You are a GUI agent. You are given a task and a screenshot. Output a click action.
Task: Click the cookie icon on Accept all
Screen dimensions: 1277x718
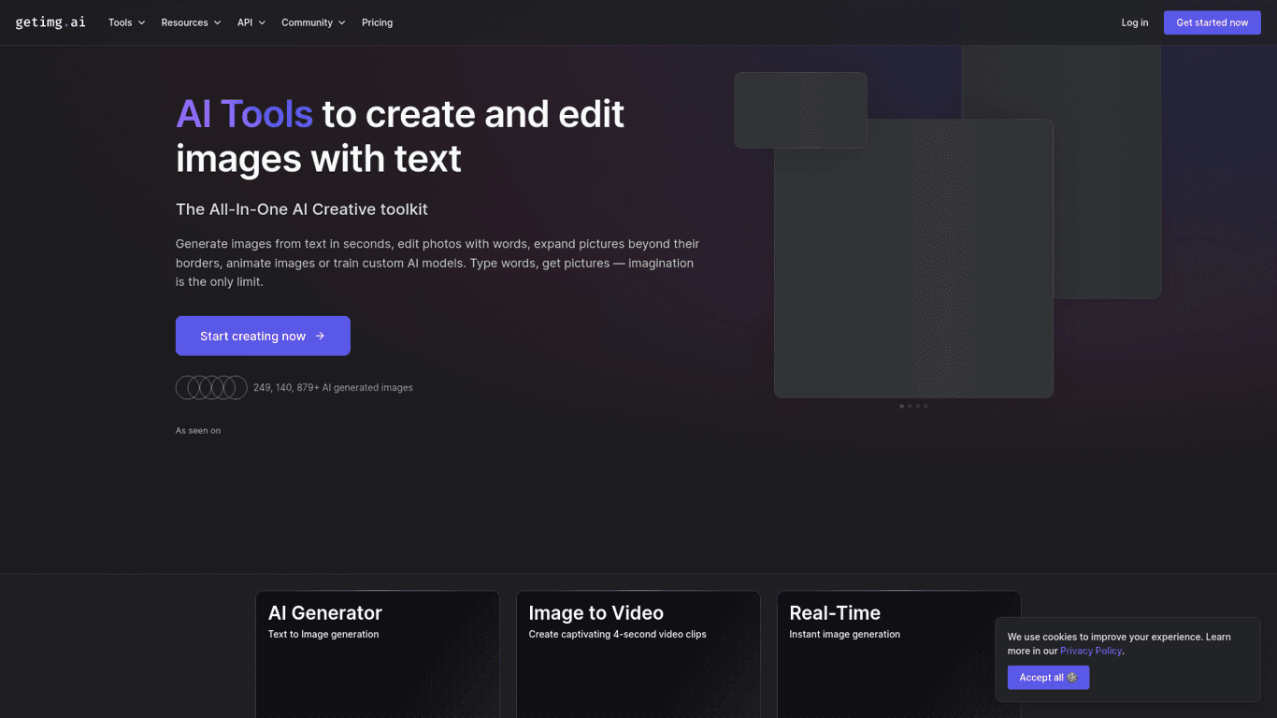coord(1072,678)
